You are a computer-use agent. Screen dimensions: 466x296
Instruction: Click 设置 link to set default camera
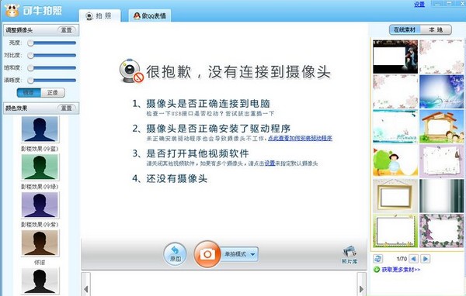point(270,163)
